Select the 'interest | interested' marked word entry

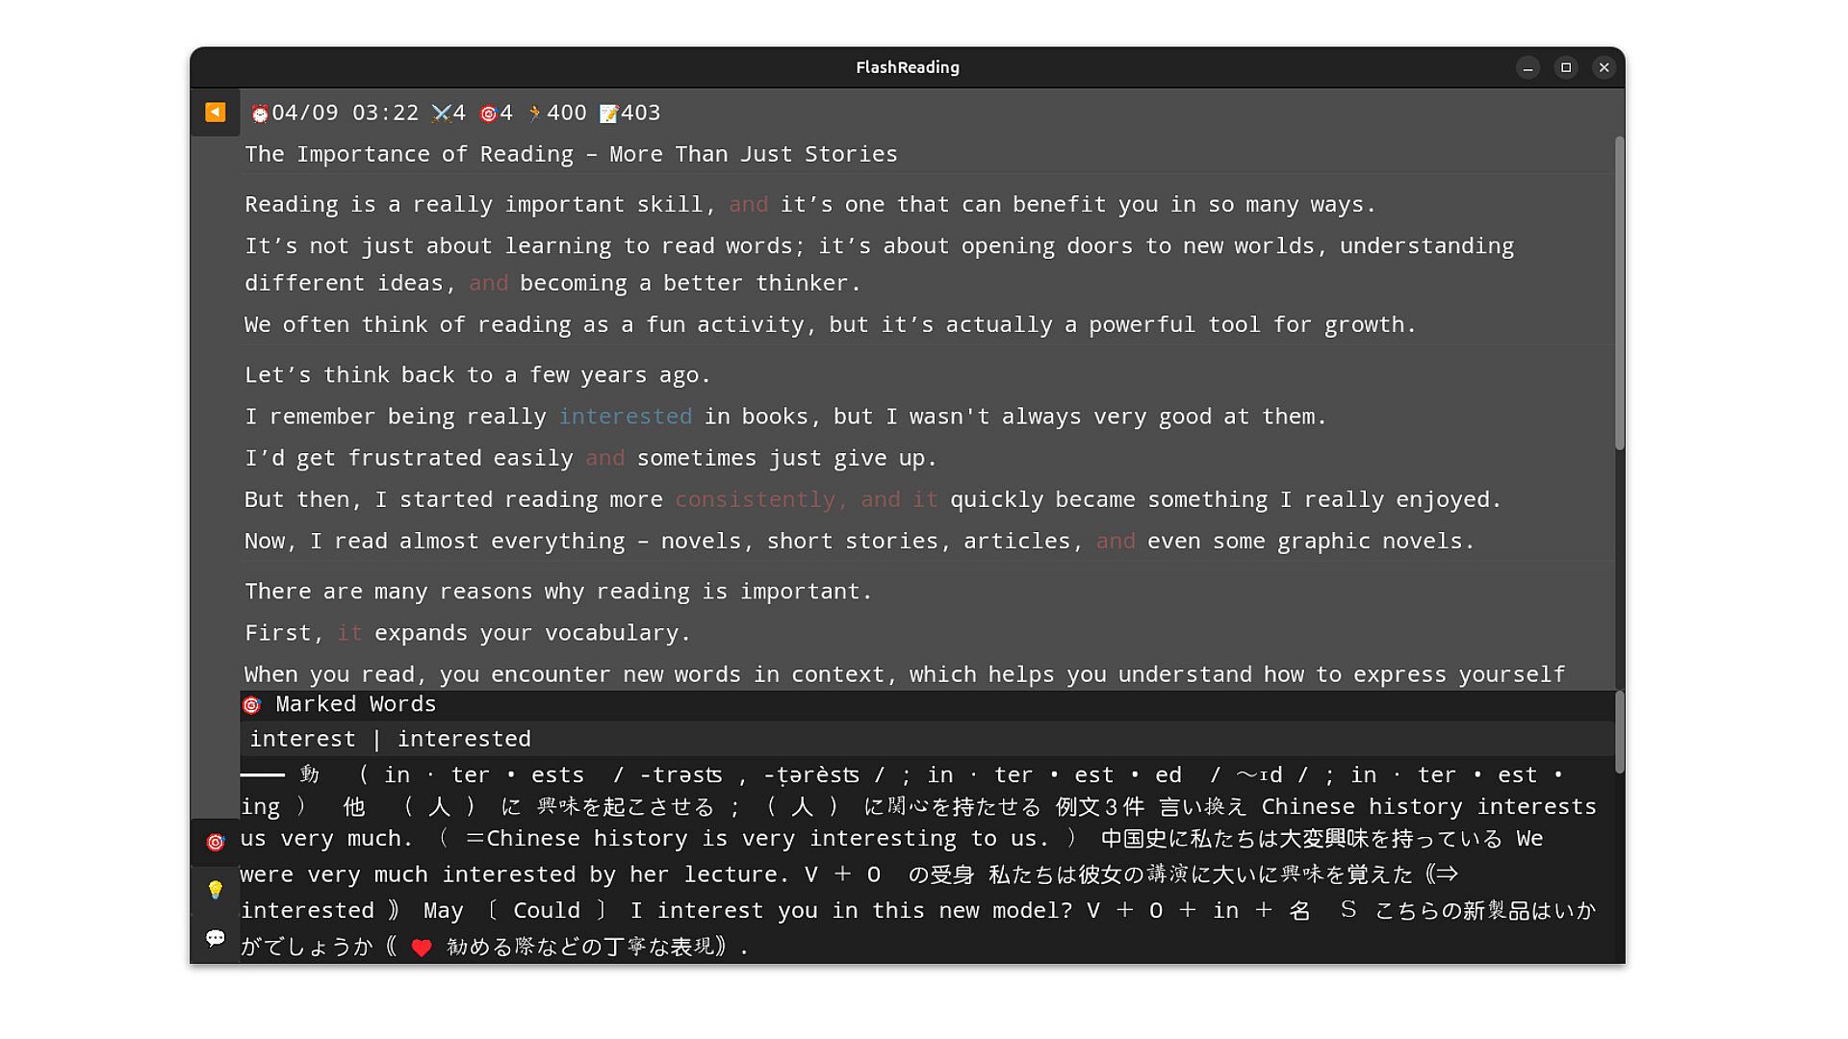[927, 739]
